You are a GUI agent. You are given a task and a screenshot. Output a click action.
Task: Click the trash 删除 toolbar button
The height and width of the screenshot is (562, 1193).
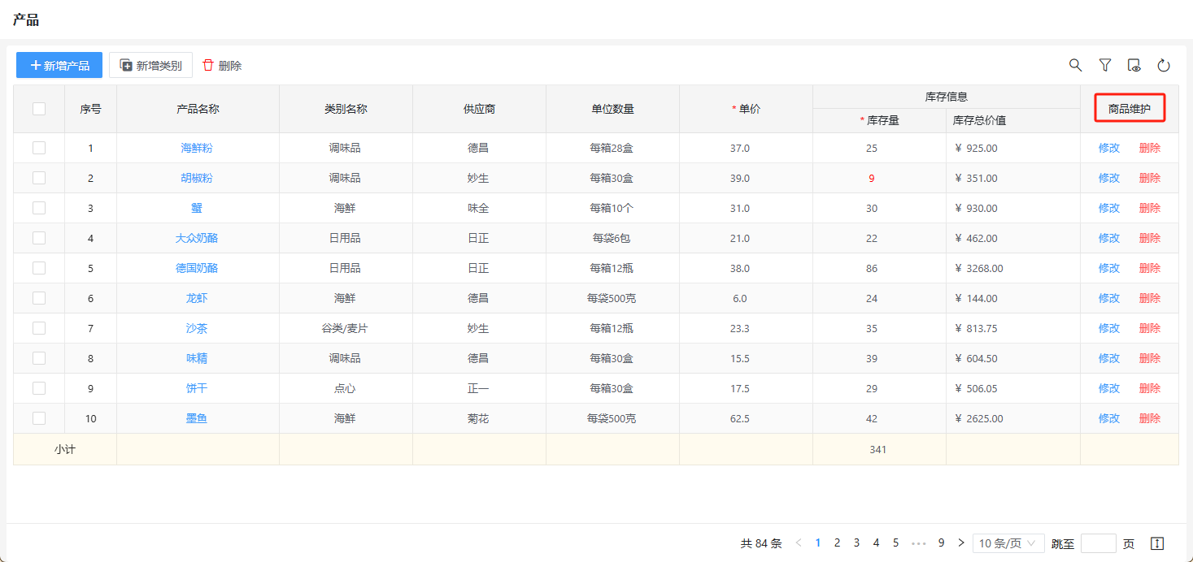[x=222, y=65]
